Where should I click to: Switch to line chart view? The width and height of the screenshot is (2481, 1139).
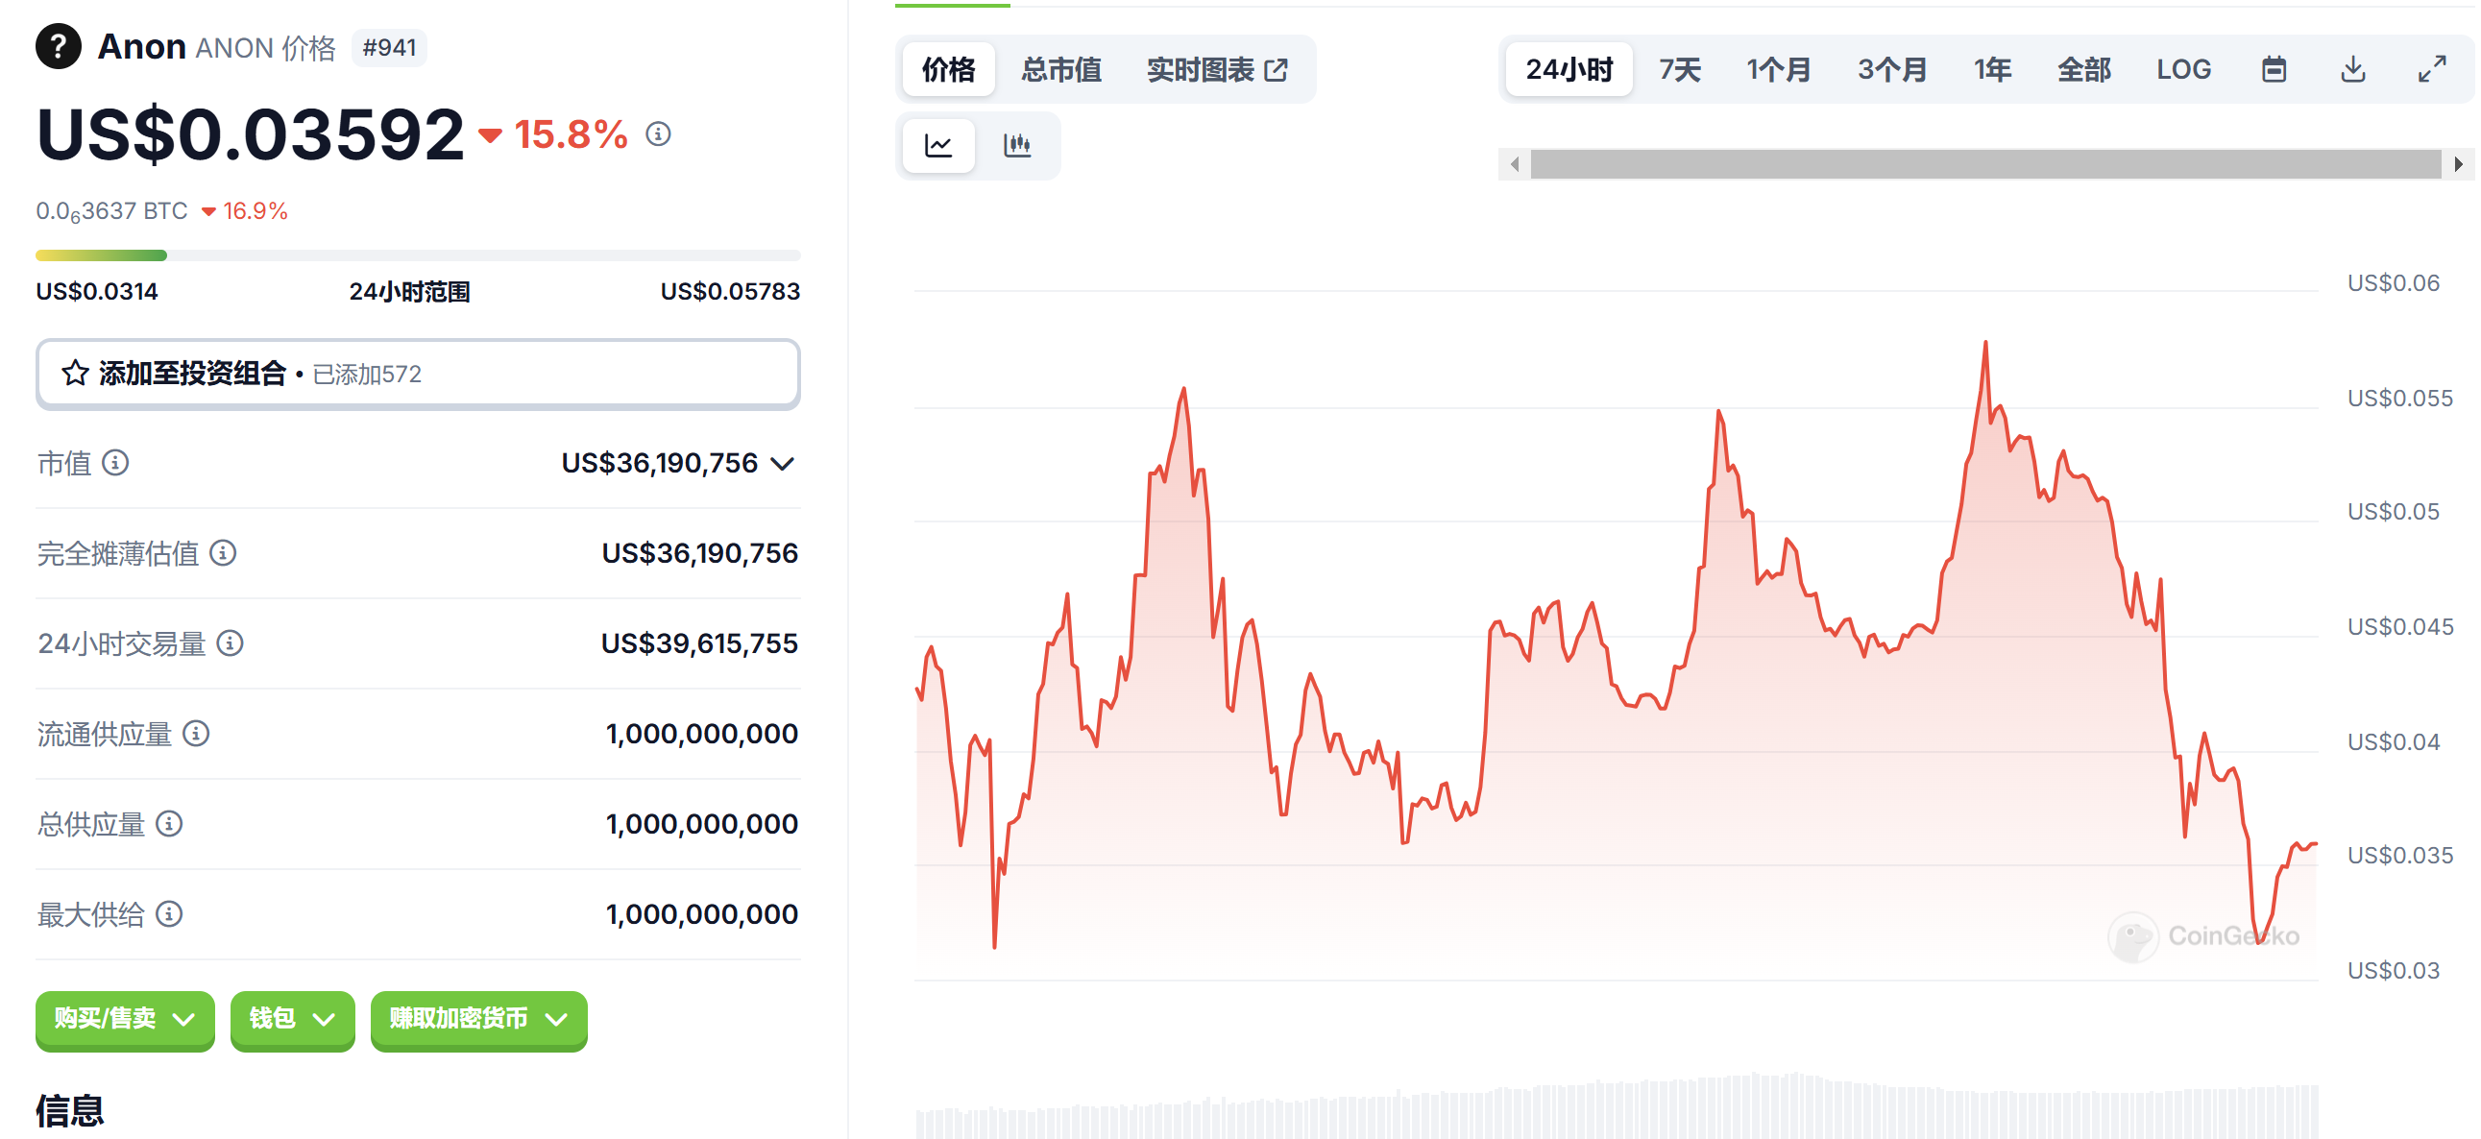coord(938,145)
